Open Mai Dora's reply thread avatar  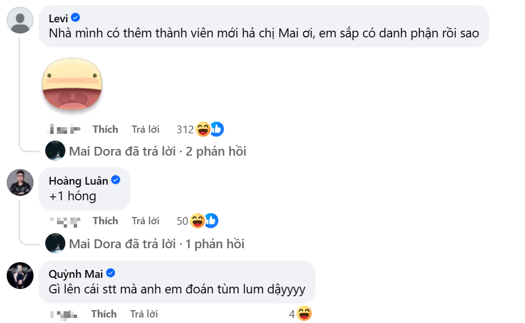click(56, 151)
